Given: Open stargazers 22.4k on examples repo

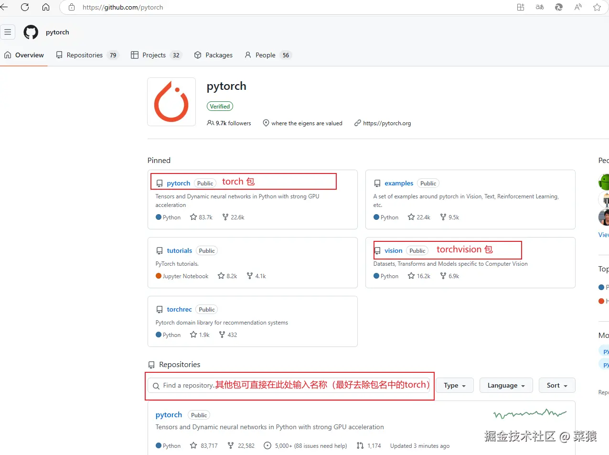Looking at the screenshot, I should [419, 217].
